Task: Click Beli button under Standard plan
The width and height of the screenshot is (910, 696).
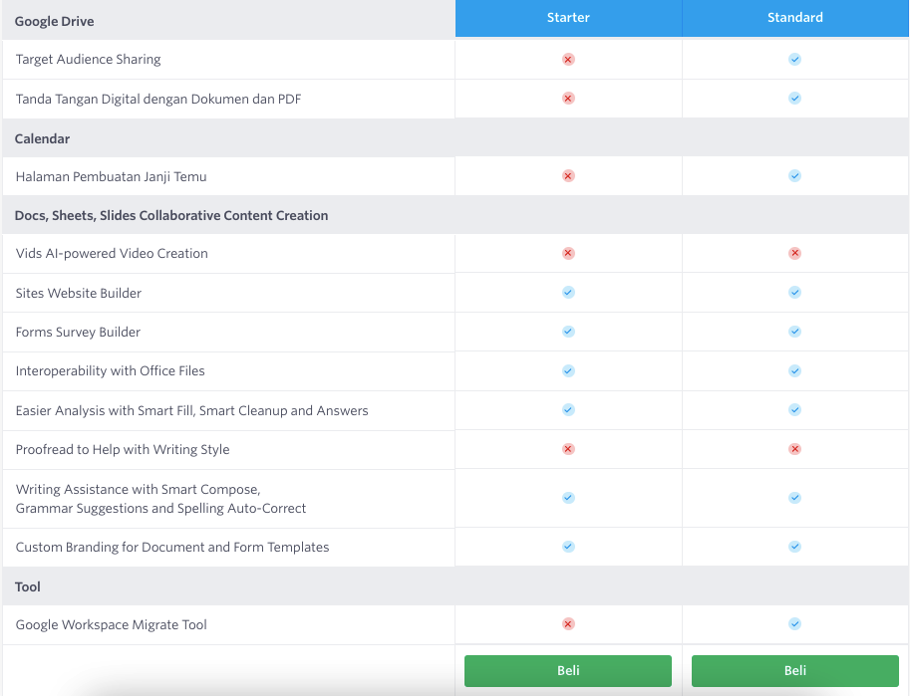Action: (795, 670)
